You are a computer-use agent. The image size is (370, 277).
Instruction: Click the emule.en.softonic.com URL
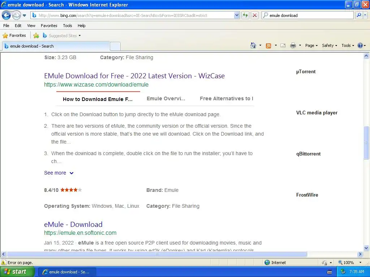pos(80,233)
